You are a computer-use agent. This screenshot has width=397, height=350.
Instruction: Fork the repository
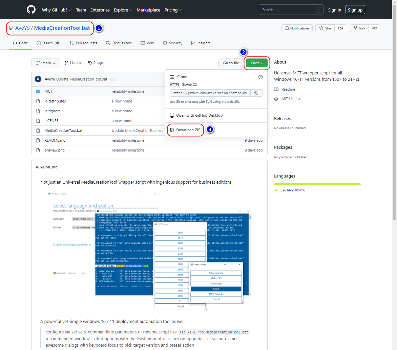pyautogui.click(x=359, y=28)
